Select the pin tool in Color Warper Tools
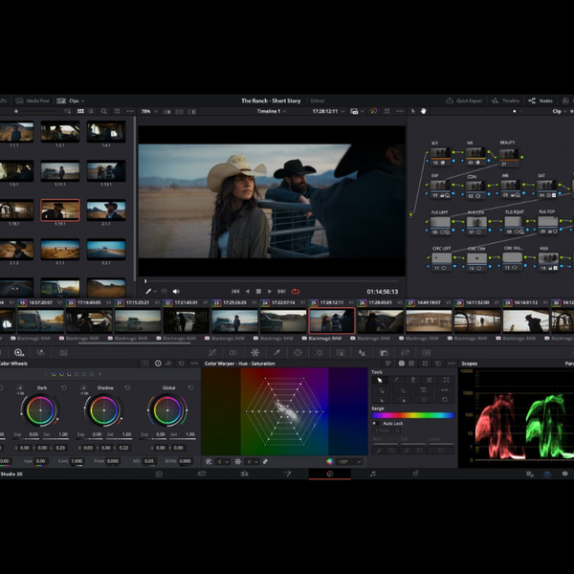Viewport: 574px width, 574px height. [412, 380]
